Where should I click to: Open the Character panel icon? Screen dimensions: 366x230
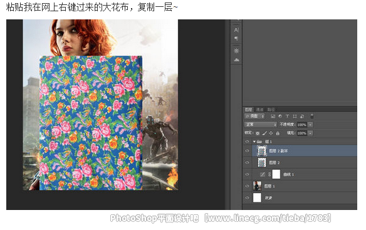click(236, 30)
